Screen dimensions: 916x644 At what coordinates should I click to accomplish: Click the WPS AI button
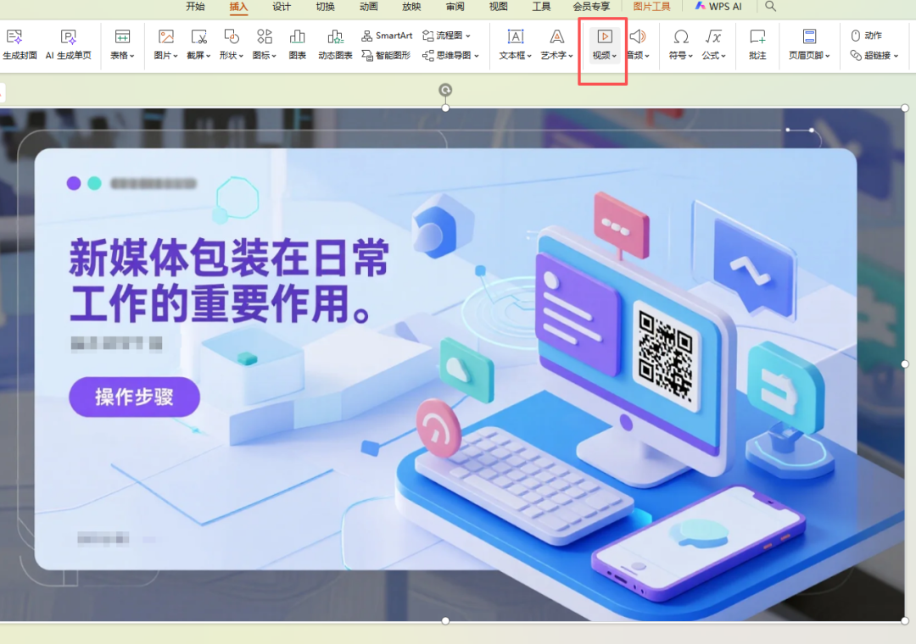(718, 7)
